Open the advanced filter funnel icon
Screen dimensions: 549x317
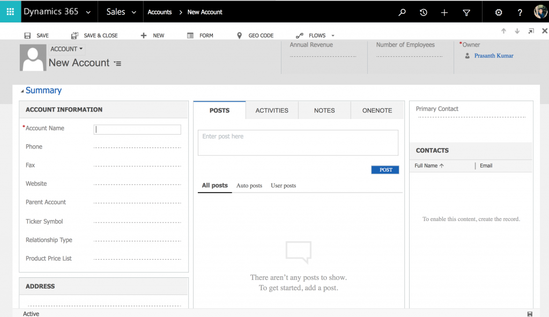[x=465, y=11]
